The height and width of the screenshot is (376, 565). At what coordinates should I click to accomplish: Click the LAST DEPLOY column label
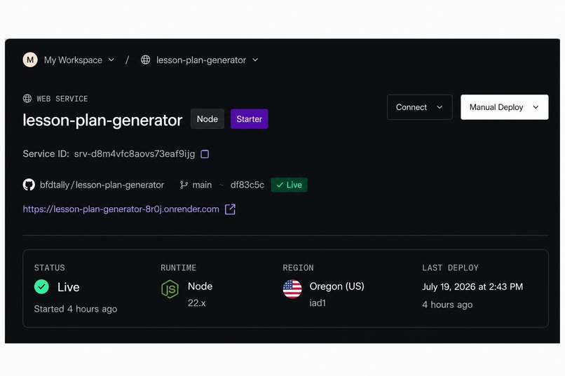pyautogui.click(x=451, y=267)
